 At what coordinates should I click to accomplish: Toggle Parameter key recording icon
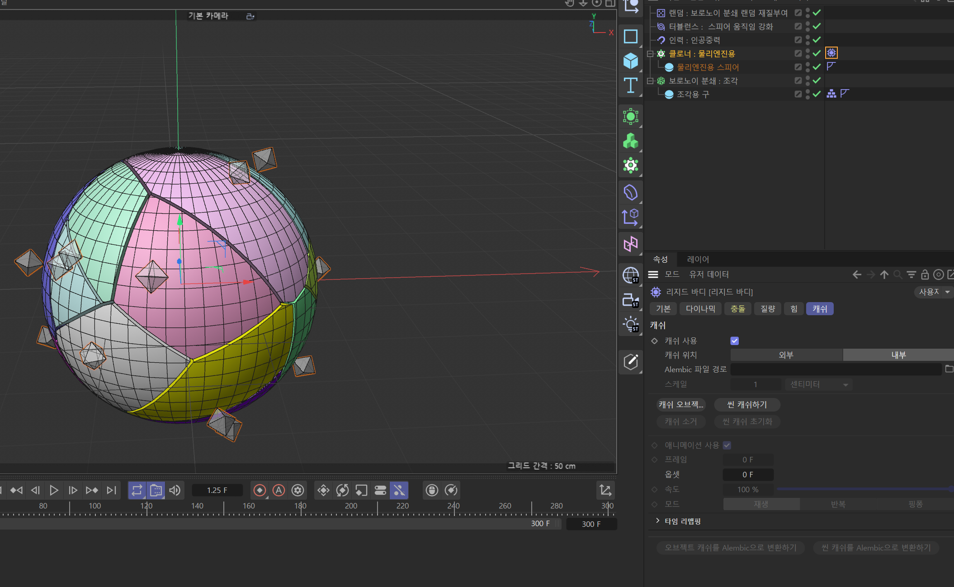click(x=380, y=490)
